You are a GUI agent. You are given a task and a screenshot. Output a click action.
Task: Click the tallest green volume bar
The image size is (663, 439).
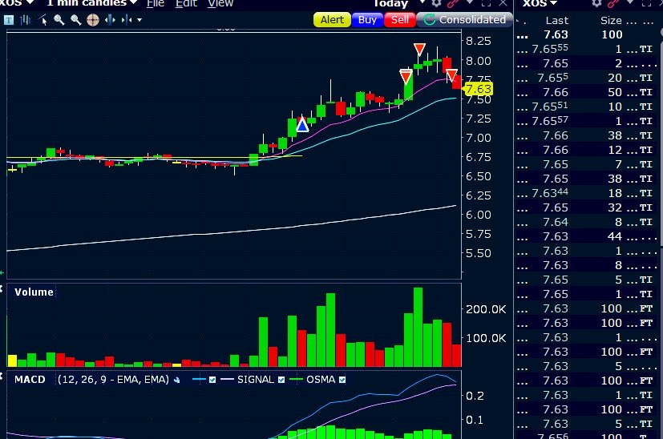(x=418, y=327)
